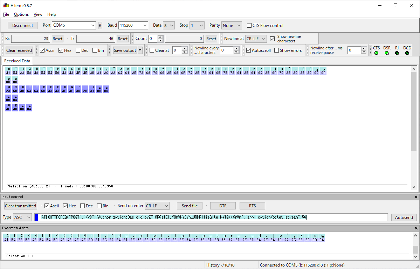This screenshot has width=420, height=269.
Task: Click the RI status LED indicator
Action: click(x=397, y=53)
